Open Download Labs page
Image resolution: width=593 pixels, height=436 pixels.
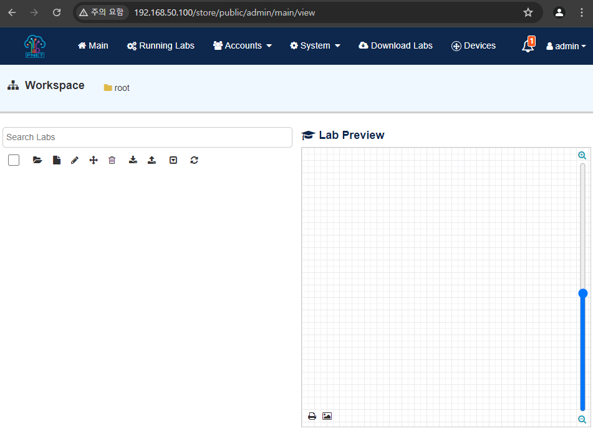pos(395,45)
